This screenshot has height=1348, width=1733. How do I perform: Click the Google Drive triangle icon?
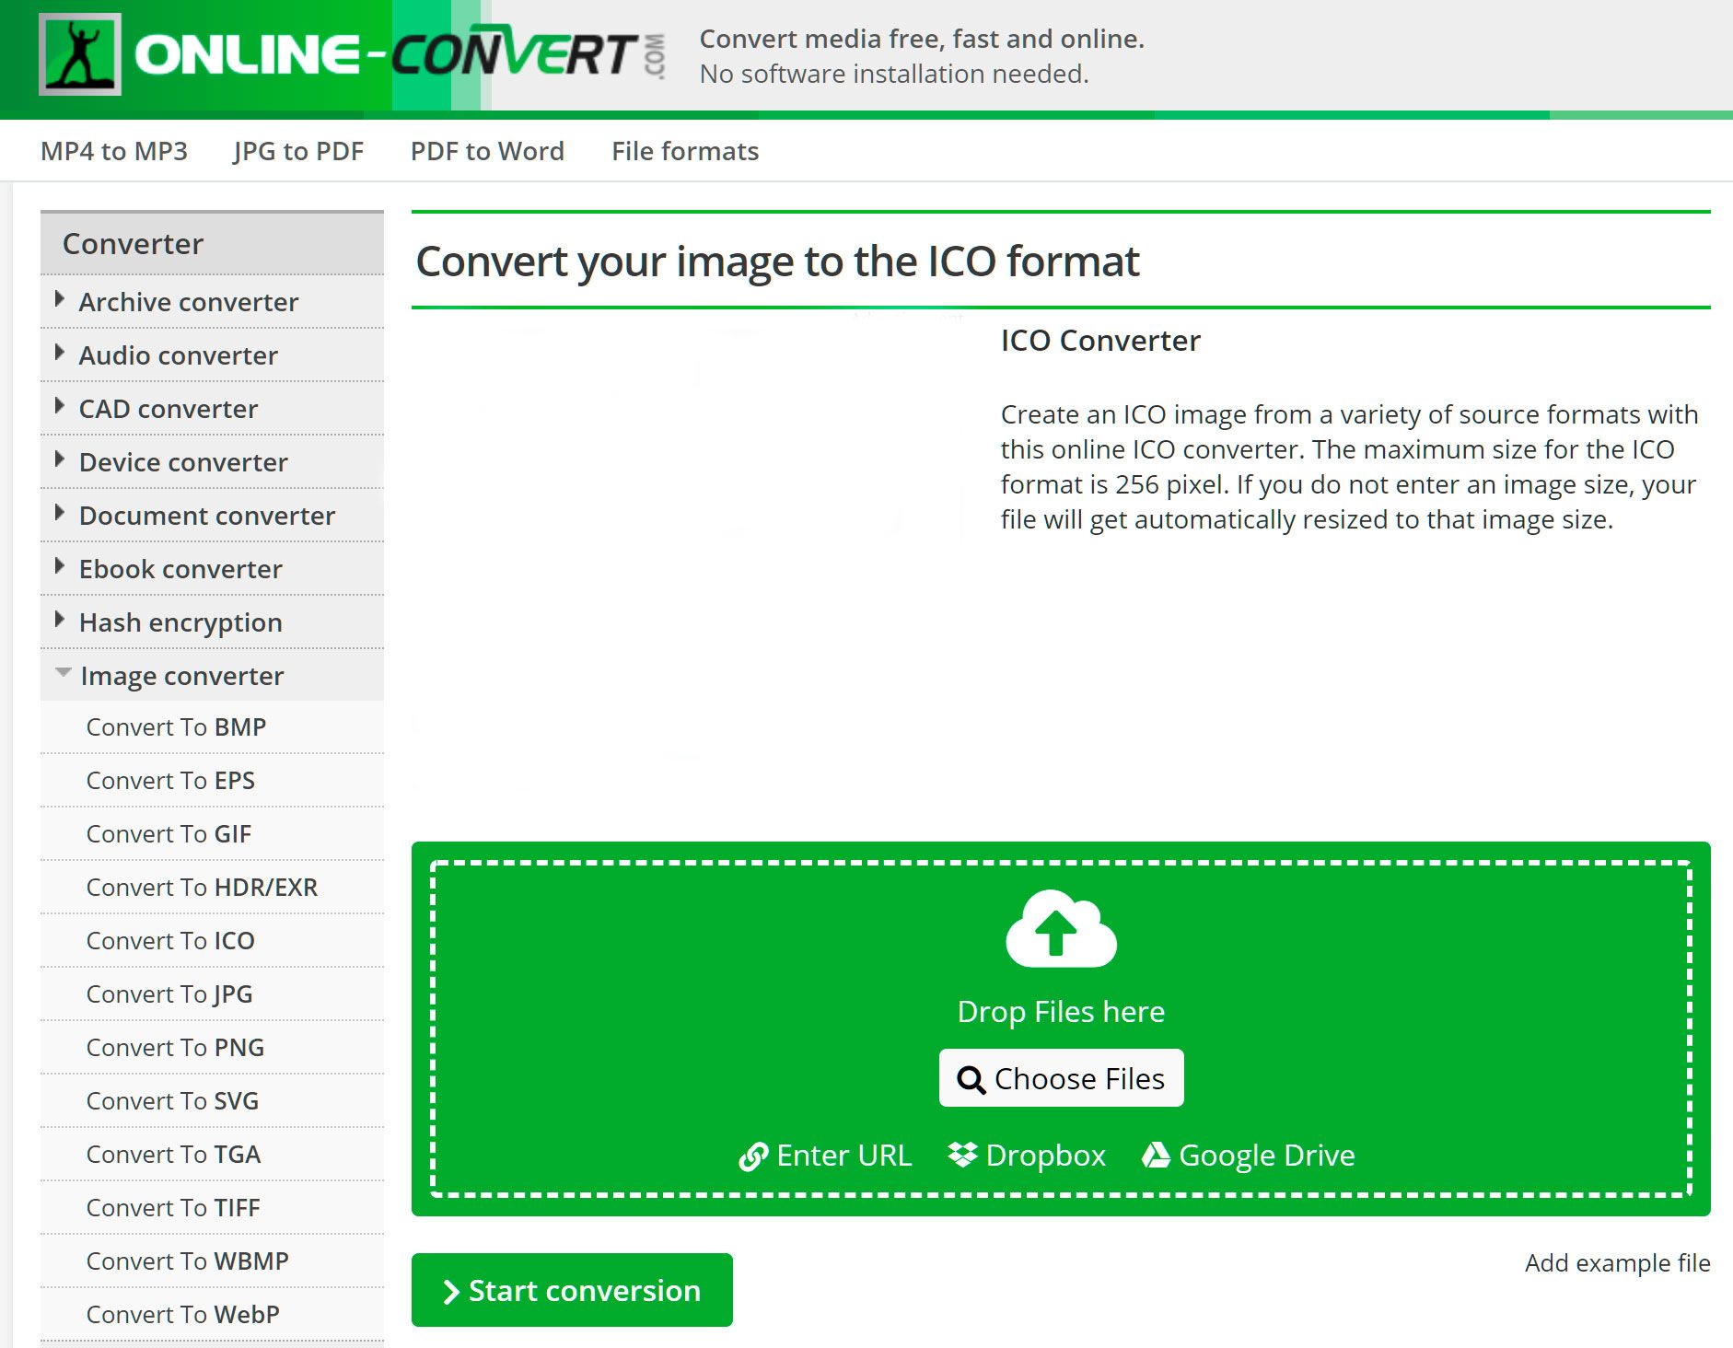pos(1156,1155)
